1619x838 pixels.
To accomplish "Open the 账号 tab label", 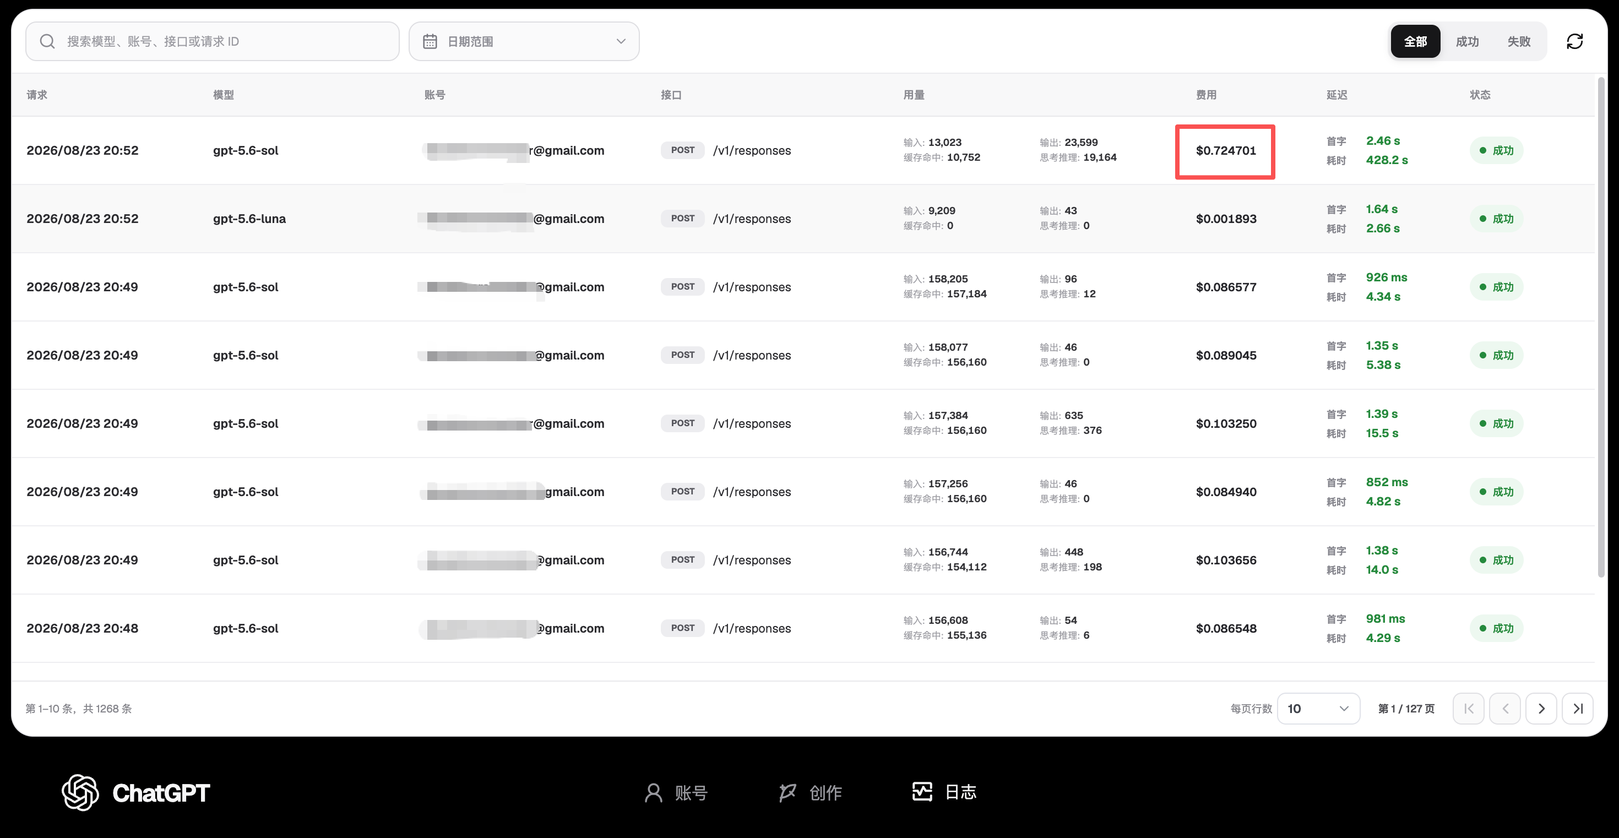I will (691, 793).
